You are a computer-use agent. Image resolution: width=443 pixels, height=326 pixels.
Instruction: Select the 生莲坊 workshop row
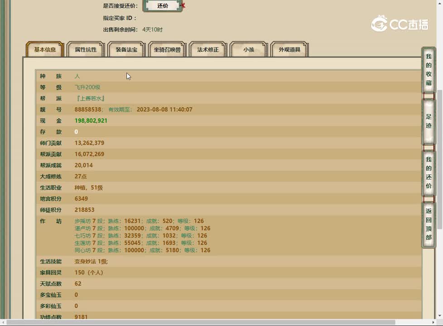click(141, 243)
